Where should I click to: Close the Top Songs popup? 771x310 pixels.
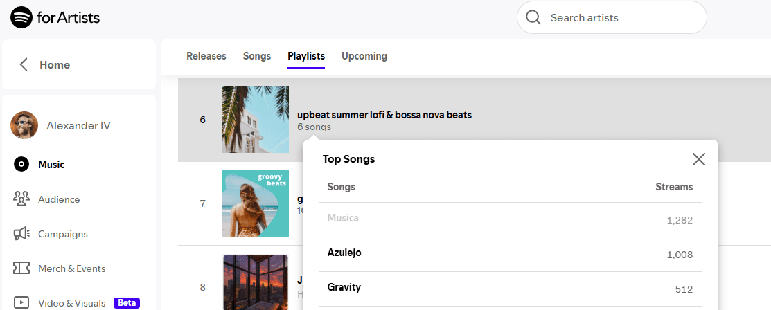tap(699, 158)
